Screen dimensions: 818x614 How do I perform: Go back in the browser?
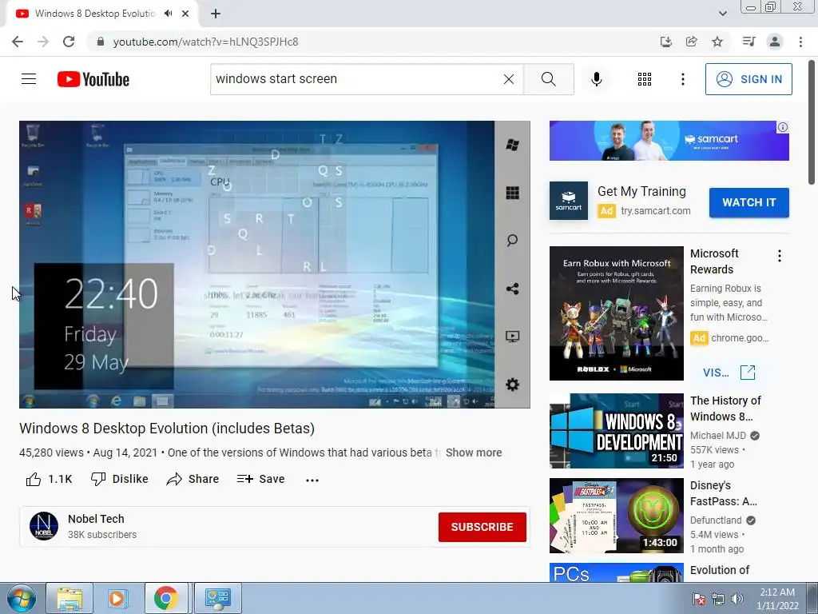[18, 42]
